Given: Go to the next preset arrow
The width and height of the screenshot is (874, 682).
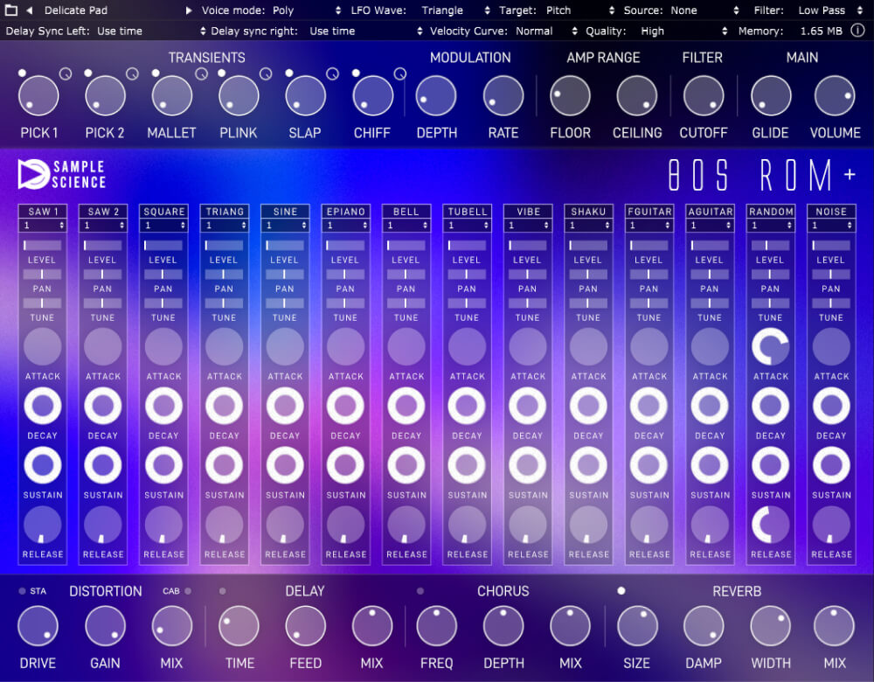Looking at the screenshot, I should (189, 10).
